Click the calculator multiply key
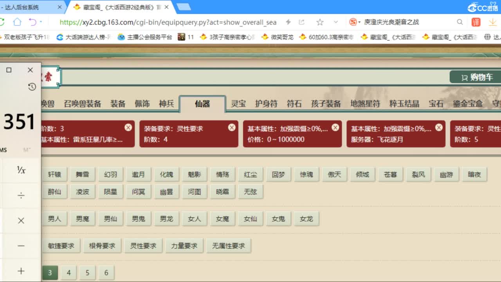The image size is (501, 282). coord(21,221)
